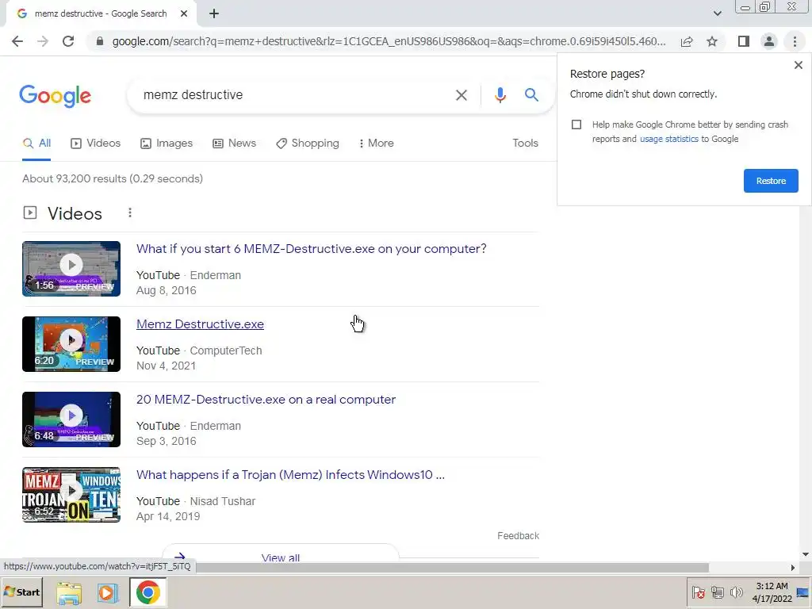The image size is (812, 609).
Task: Open the Action Center flag tray icon
Action: [698, 592]
